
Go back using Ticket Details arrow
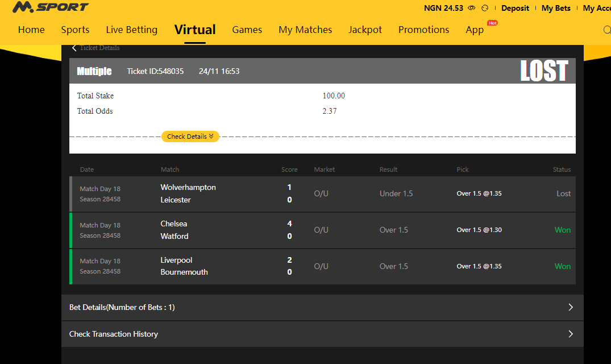point(74,48)
